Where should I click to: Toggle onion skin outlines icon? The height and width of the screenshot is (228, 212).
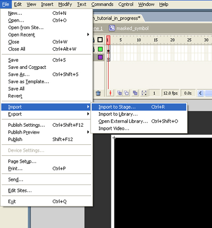tap(127, 93)
